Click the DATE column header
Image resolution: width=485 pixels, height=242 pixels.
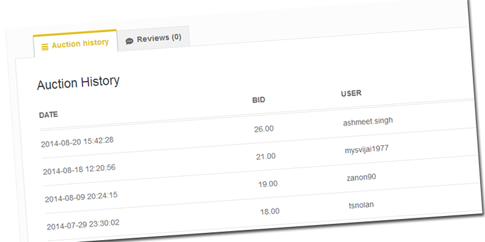click(48, 114)
